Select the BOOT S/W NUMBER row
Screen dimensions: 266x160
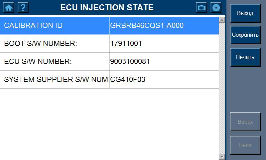coord(55,44)
